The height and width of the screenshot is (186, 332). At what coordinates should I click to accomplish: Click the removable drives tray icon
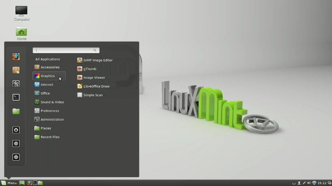coord(294,183)
